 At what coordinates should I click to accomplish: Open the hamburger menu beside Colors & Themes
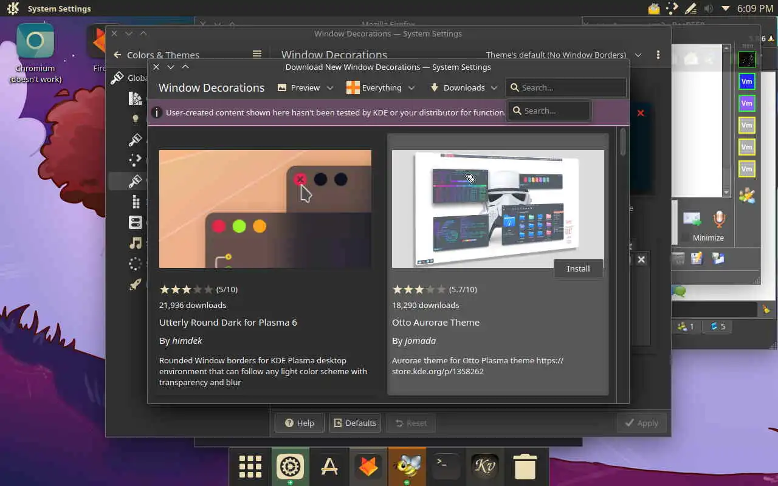click(257, 55)
